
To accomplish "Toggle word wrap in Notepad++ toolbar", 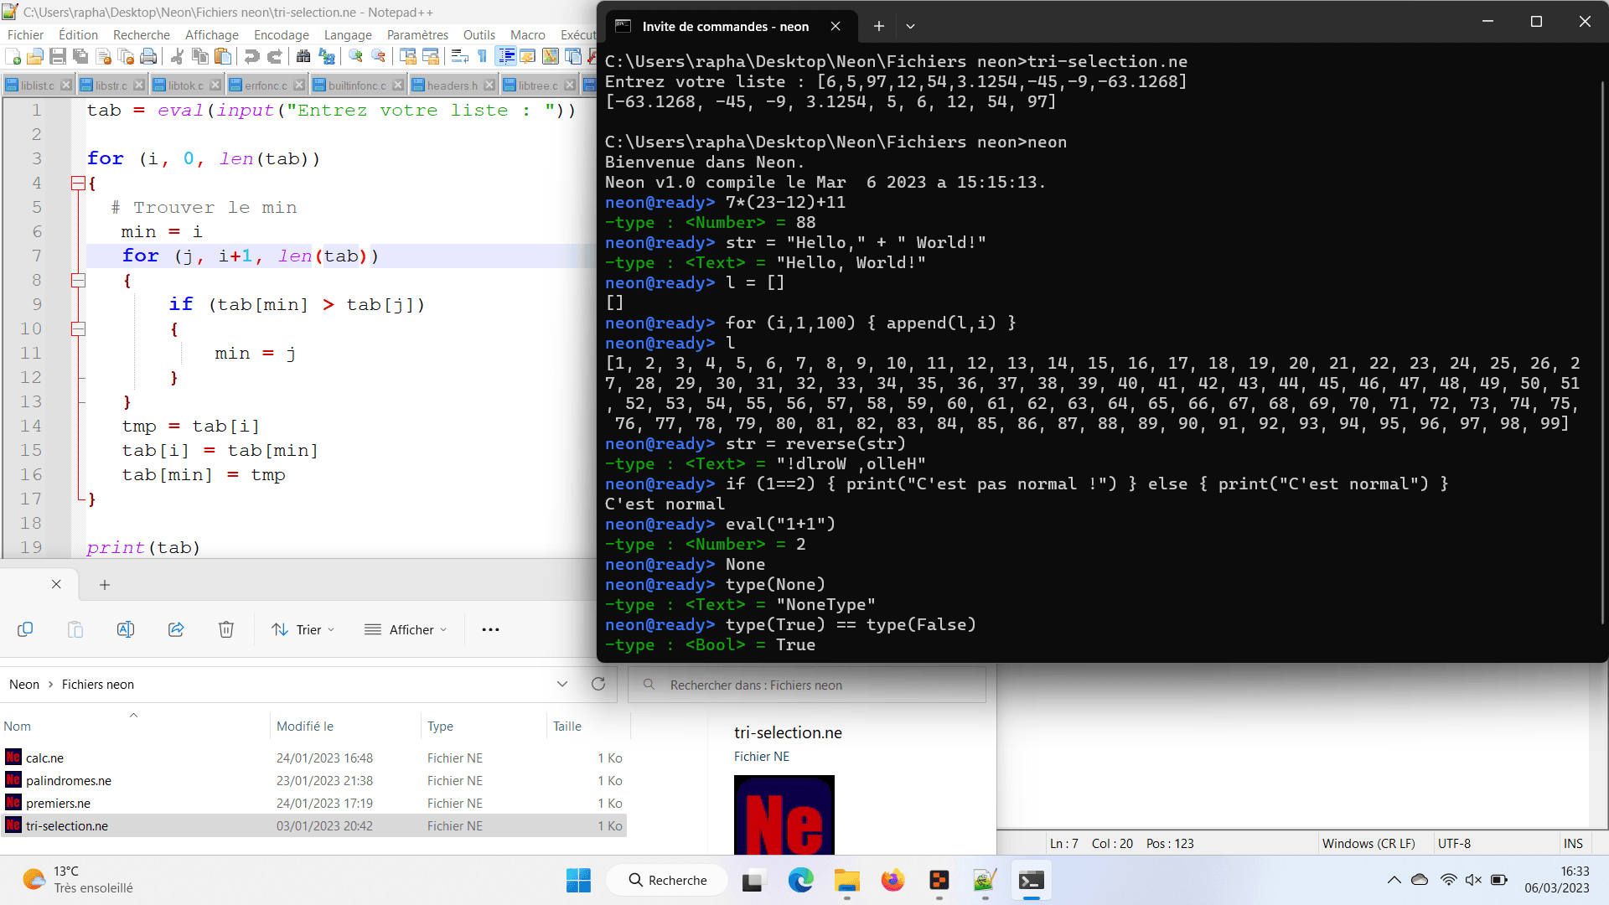I will (x=459, y=56).
